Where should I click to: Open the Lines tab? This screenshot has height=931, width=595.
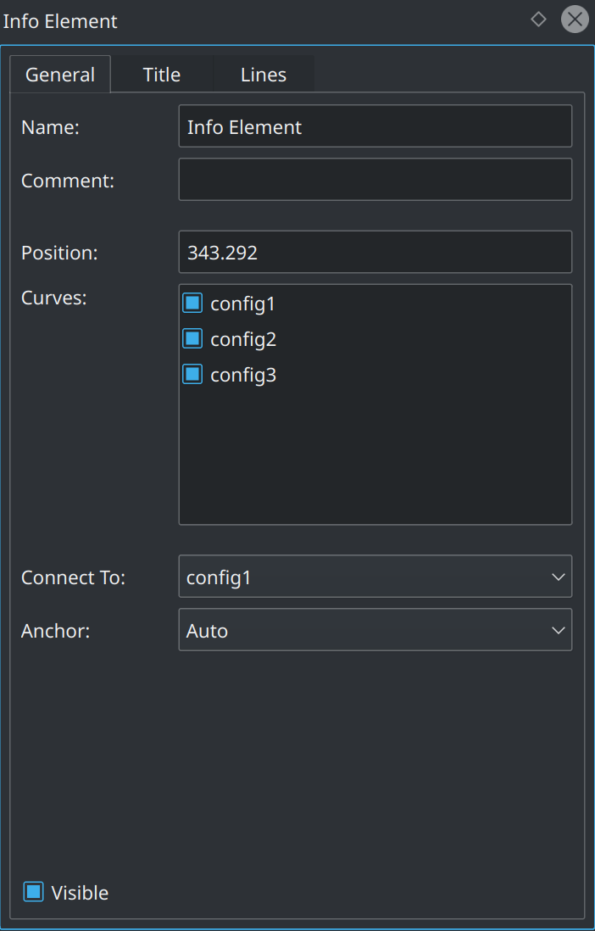(x=263, y=75)
